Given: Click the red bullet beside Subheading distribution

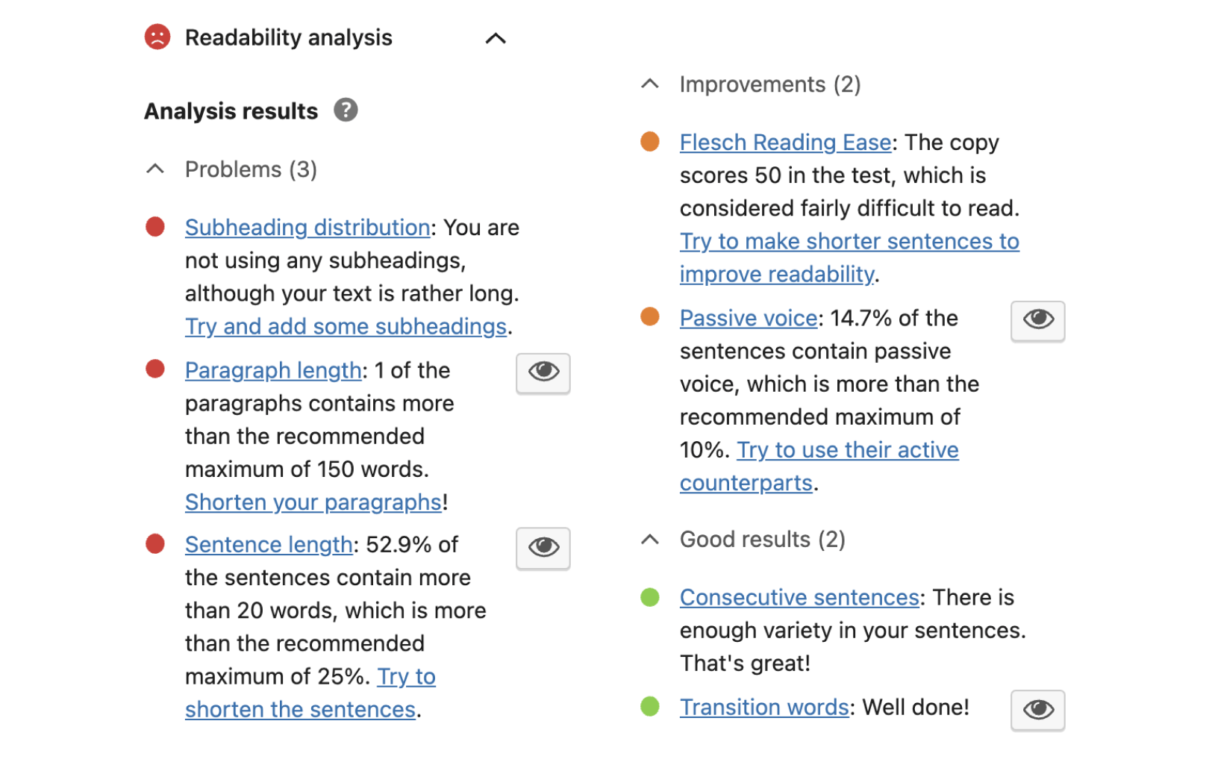Looking at the screenshot, I should [x=155, y=227].
